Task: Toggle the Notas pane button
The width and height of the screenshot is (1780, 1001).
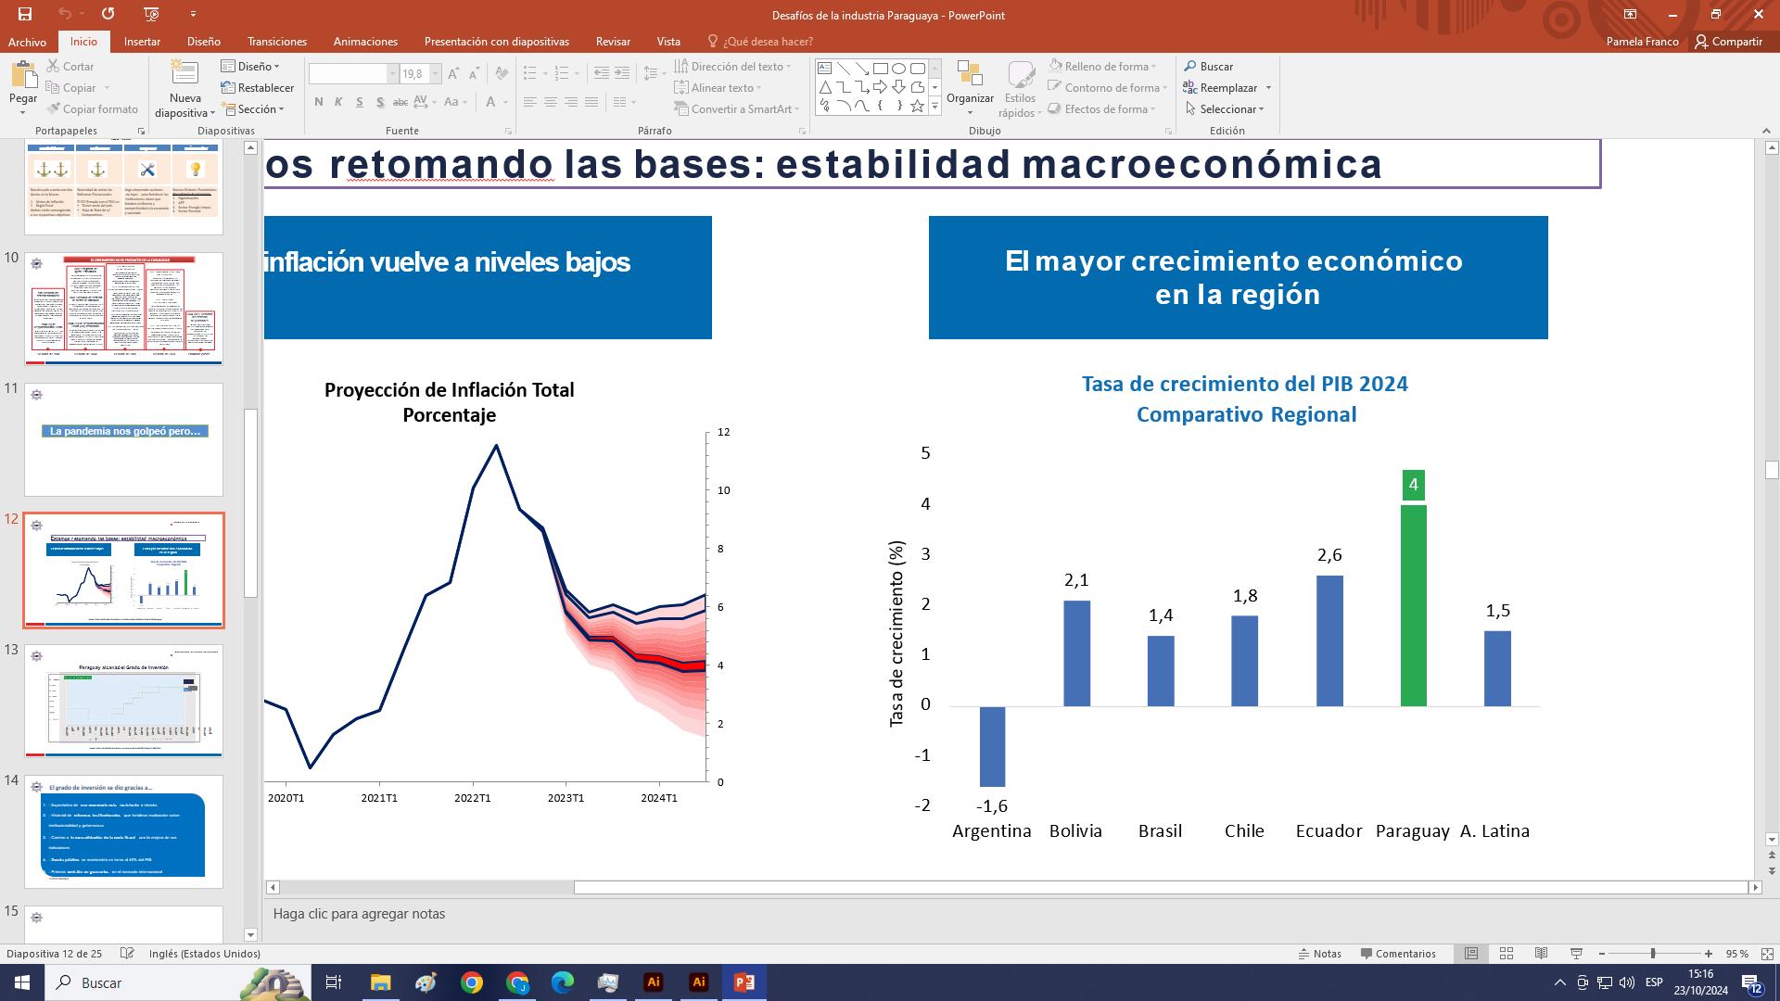Action: (x=1319, y=954)
